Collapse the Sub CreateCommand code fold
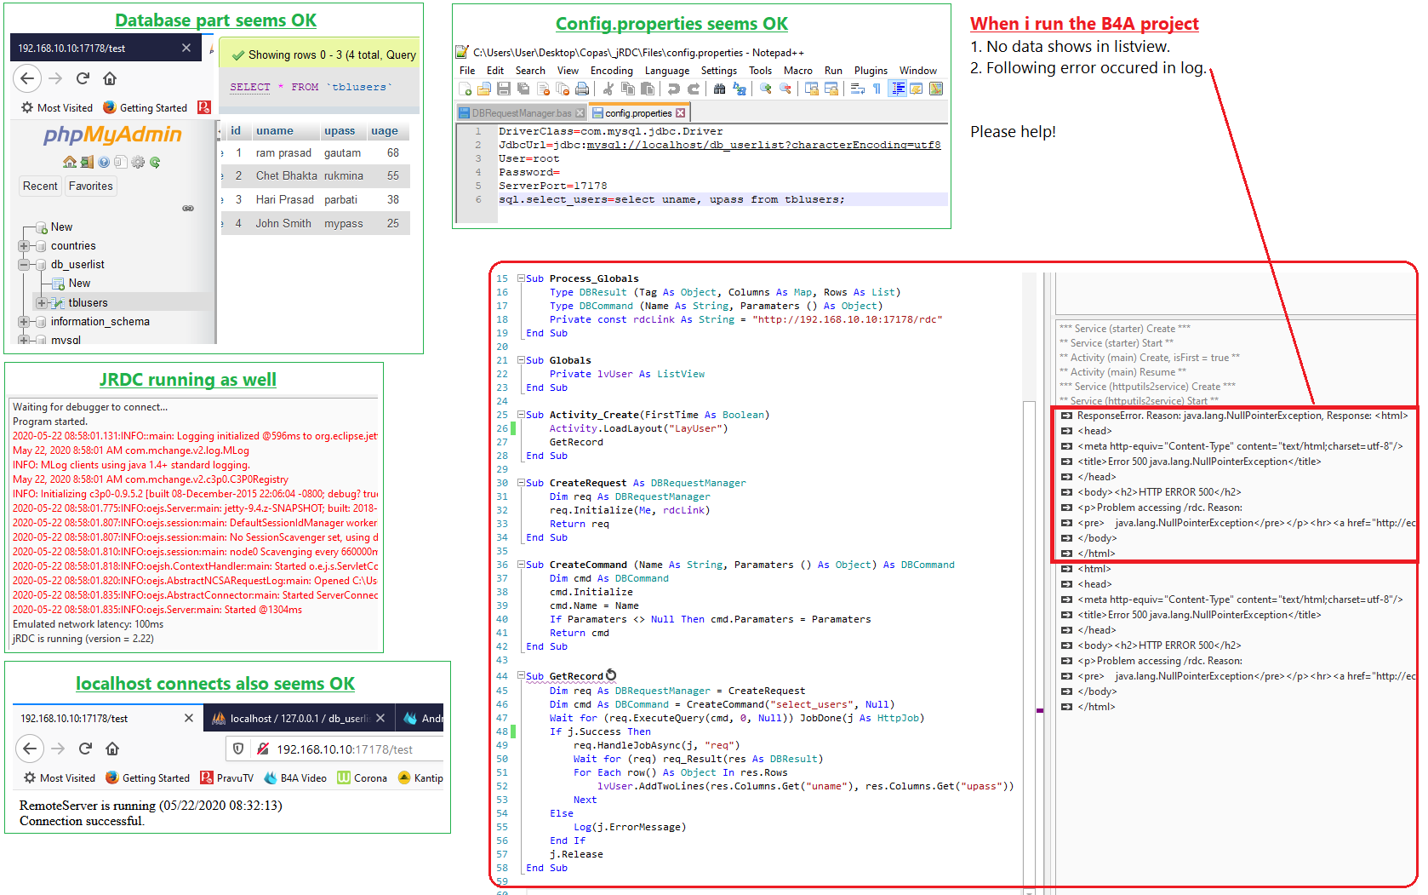1428x895 pixels. (521, 565)
